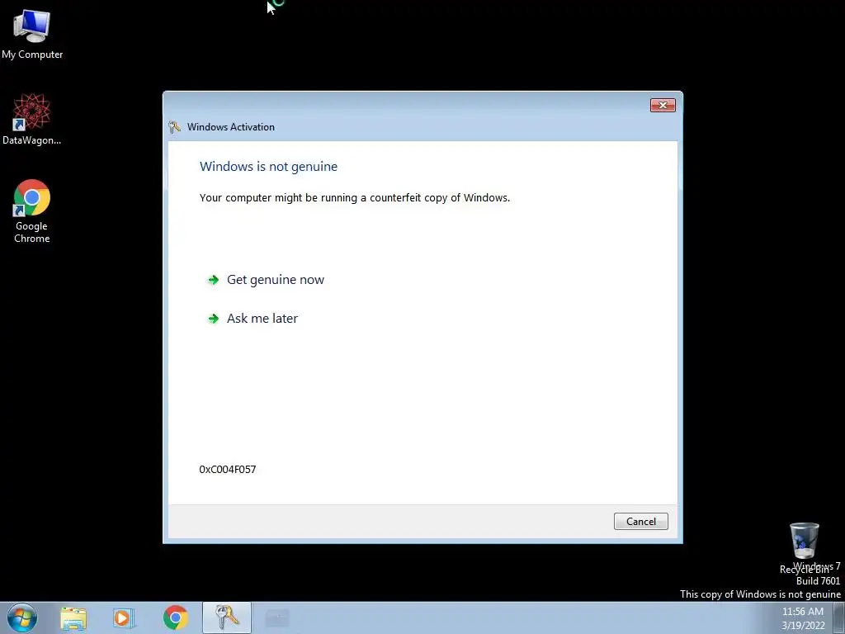The image size is (845, 634).
Task: Select the DataWagon desktop shortcut
Action: [32, 119]
